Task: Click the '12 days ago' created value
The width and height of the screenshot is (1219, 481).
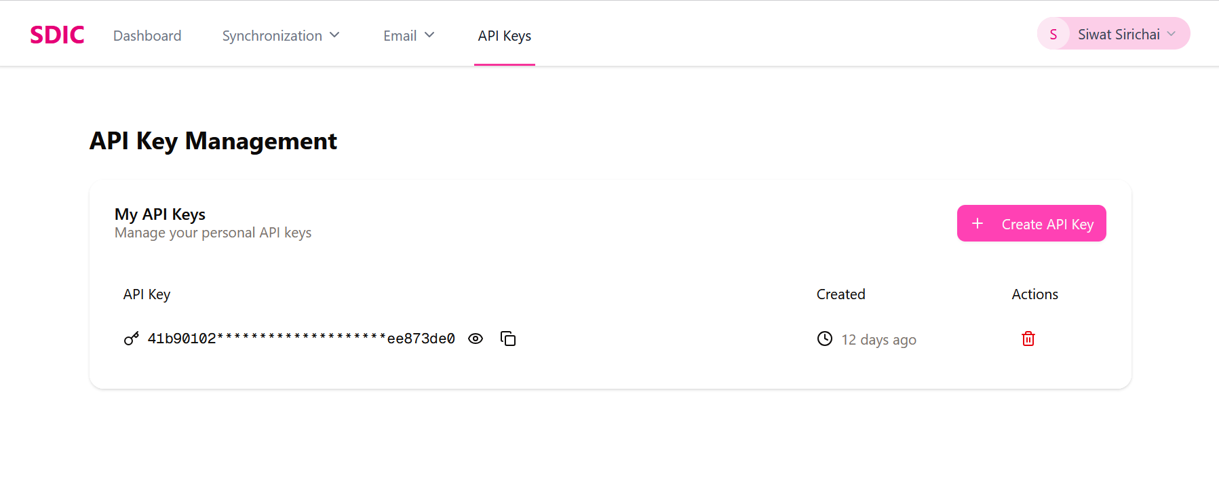Action: pos(878,339)
